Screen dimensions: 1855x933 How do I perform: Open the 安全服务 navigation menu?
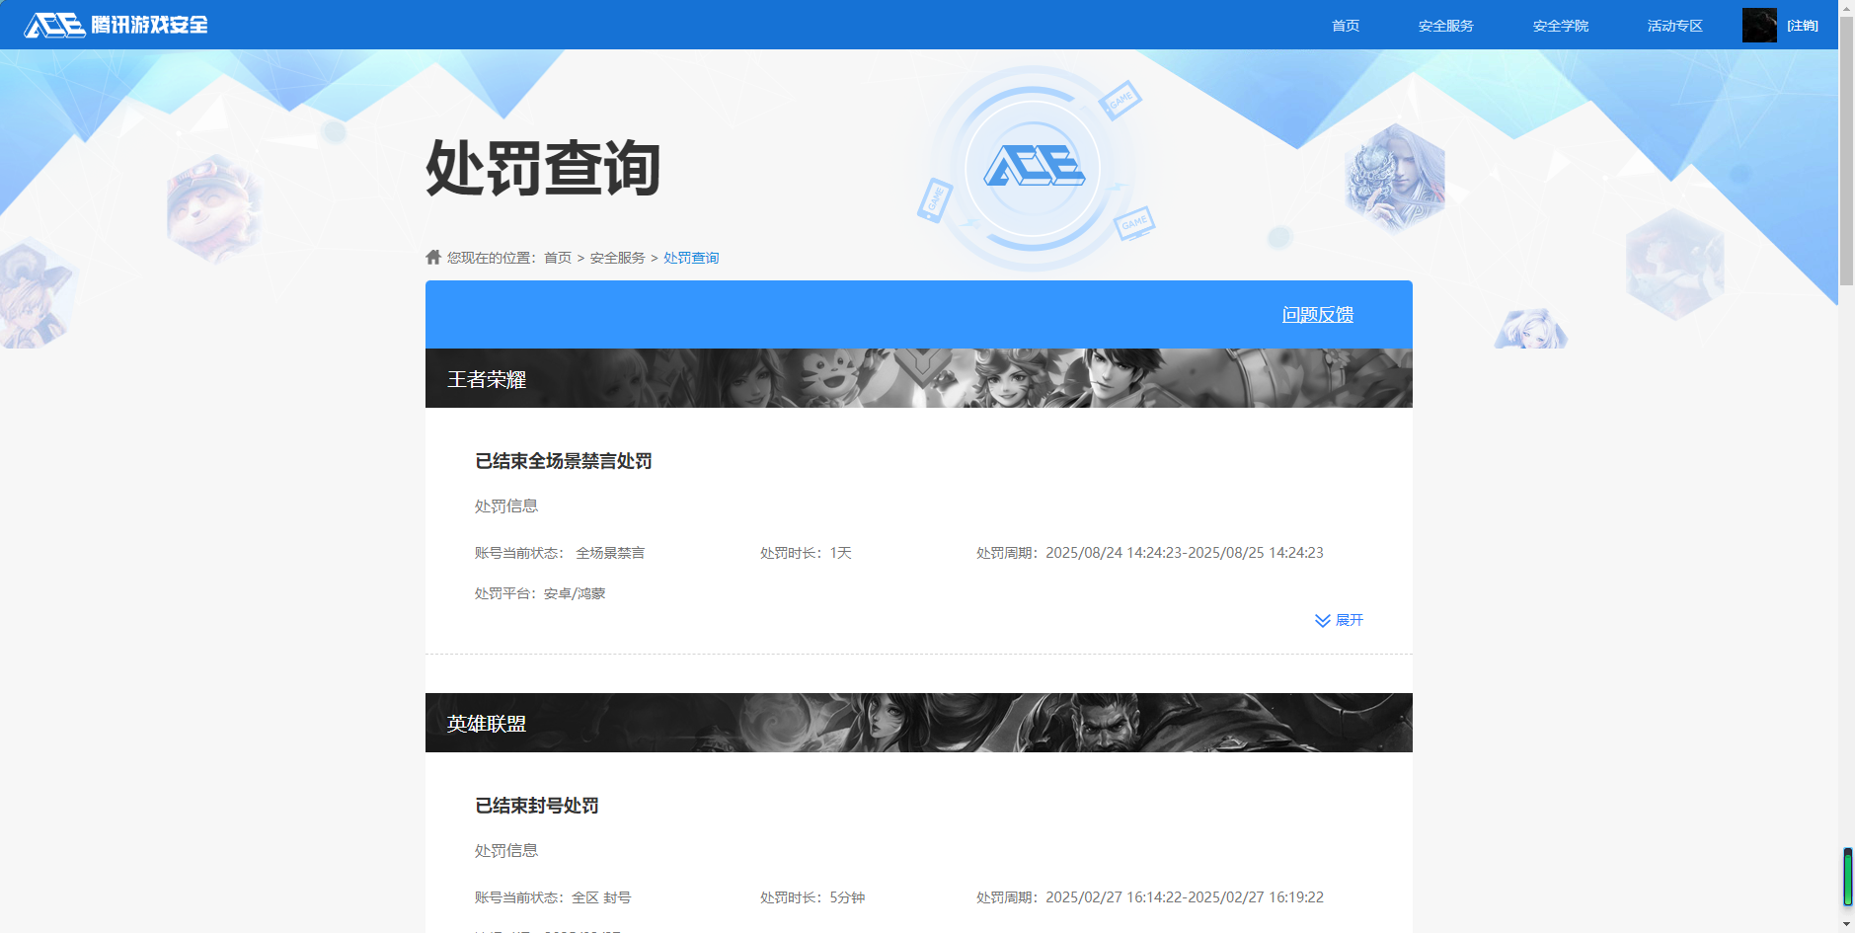tap(1446, 26)
